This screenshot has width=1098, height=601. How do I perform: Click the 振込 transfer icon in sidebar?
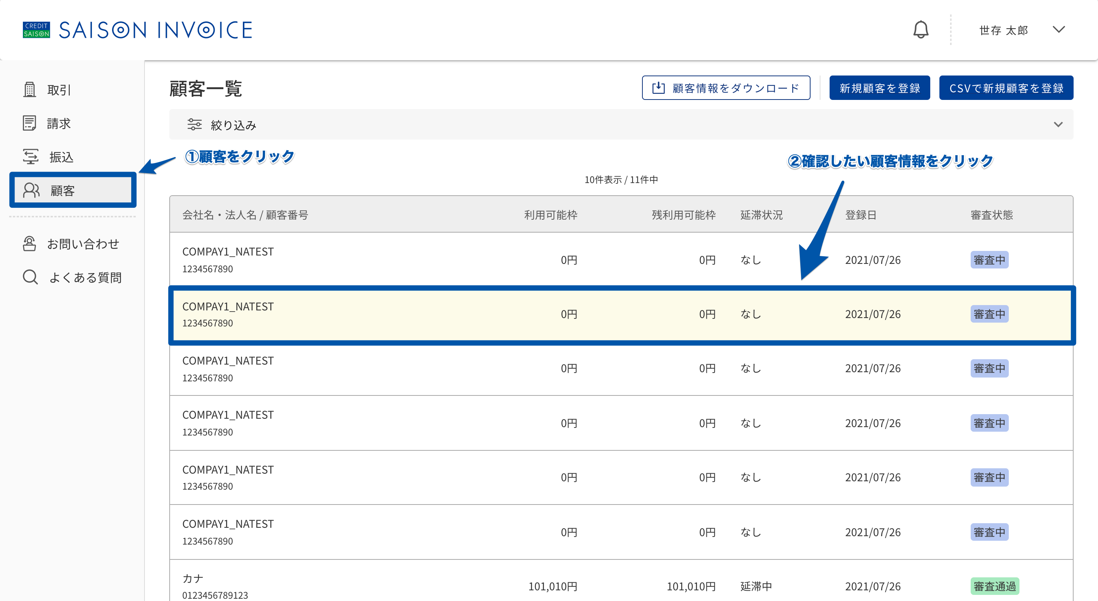[30, 157]
